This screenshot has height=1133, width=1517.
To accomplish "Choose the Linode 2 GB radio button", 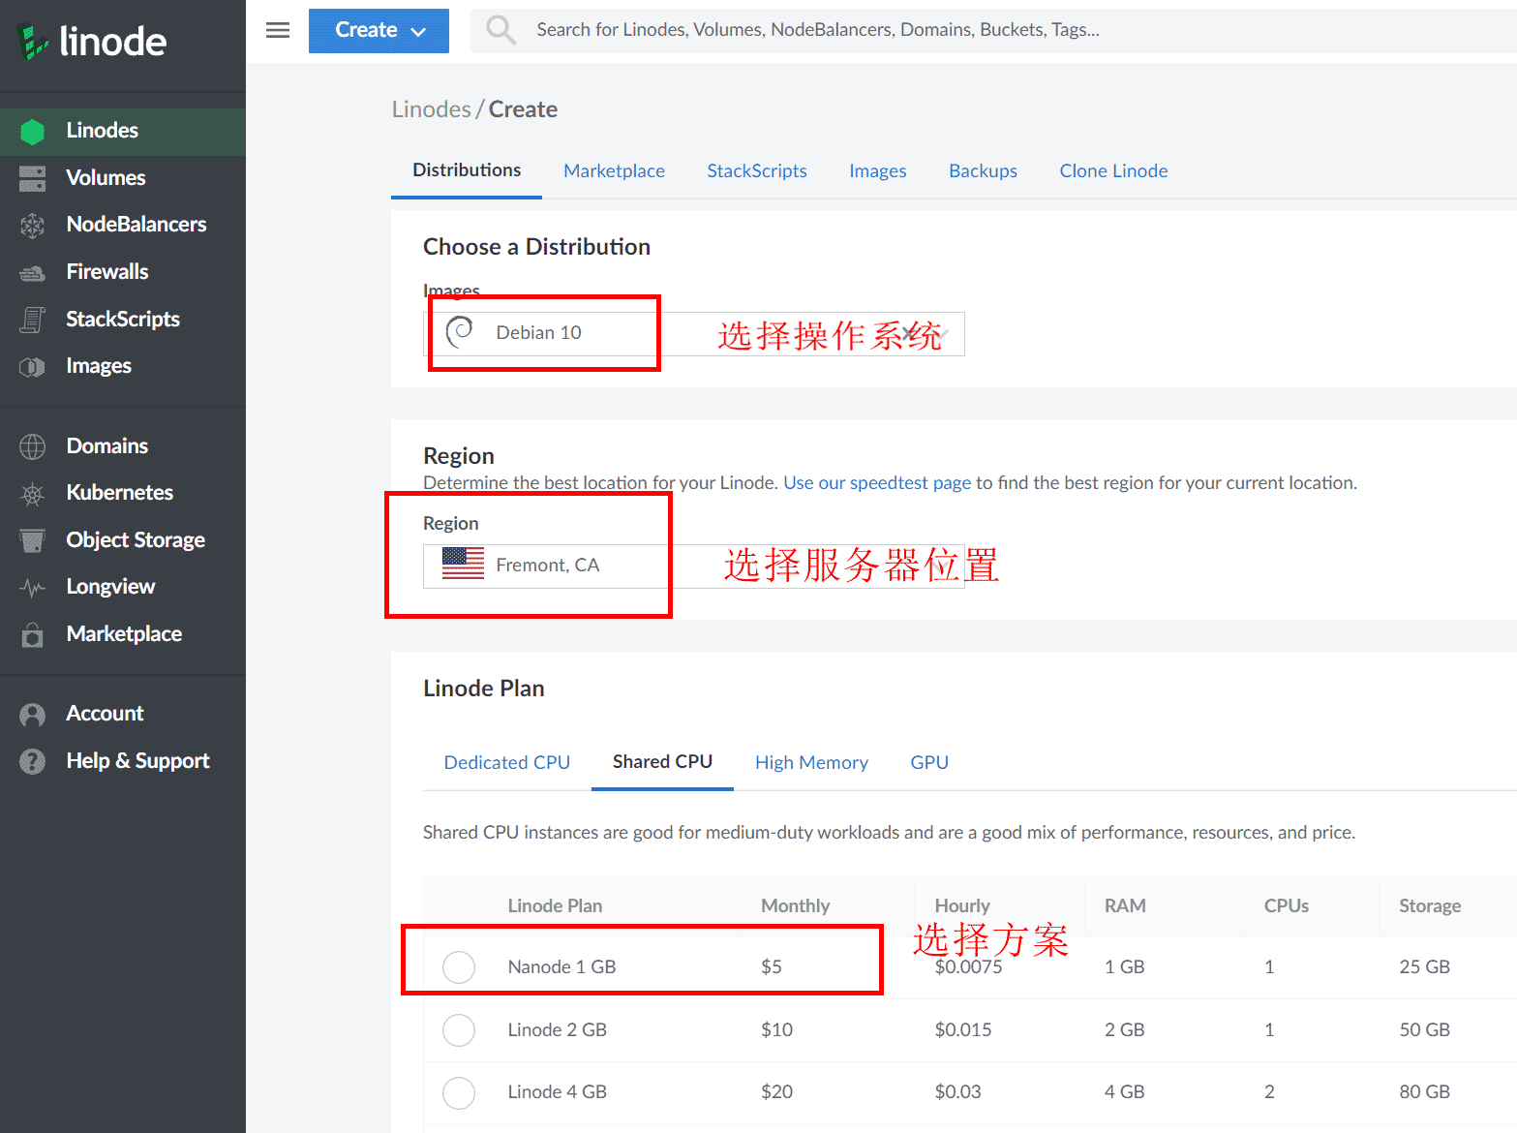I will point(458,1029).
